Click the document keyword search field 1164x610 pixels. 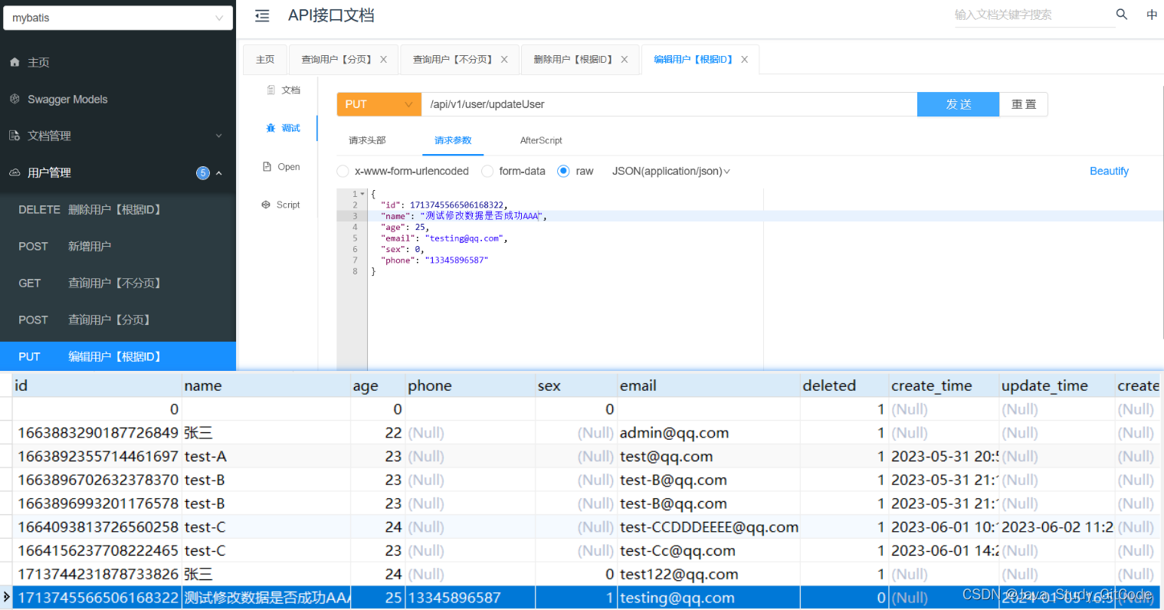1033,15
